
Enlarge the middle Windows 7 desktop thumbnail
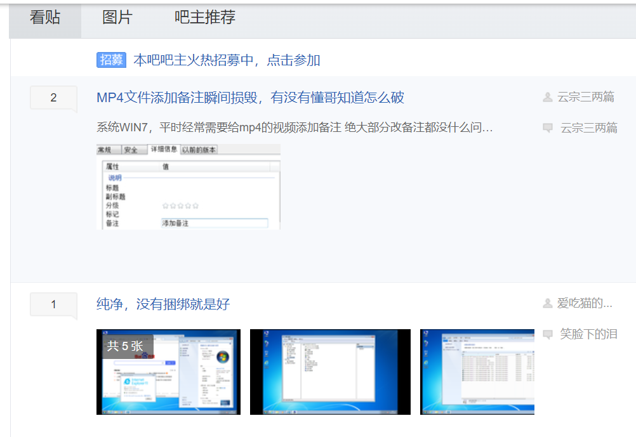330,372
